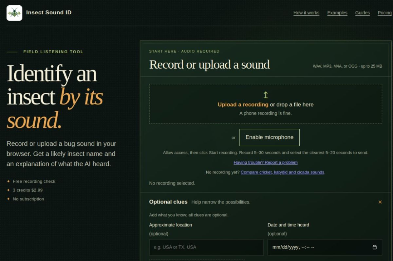This screenshot has width=393, height=261.
Task: Collapse Optional clues with the X icon
Action: 380,202
